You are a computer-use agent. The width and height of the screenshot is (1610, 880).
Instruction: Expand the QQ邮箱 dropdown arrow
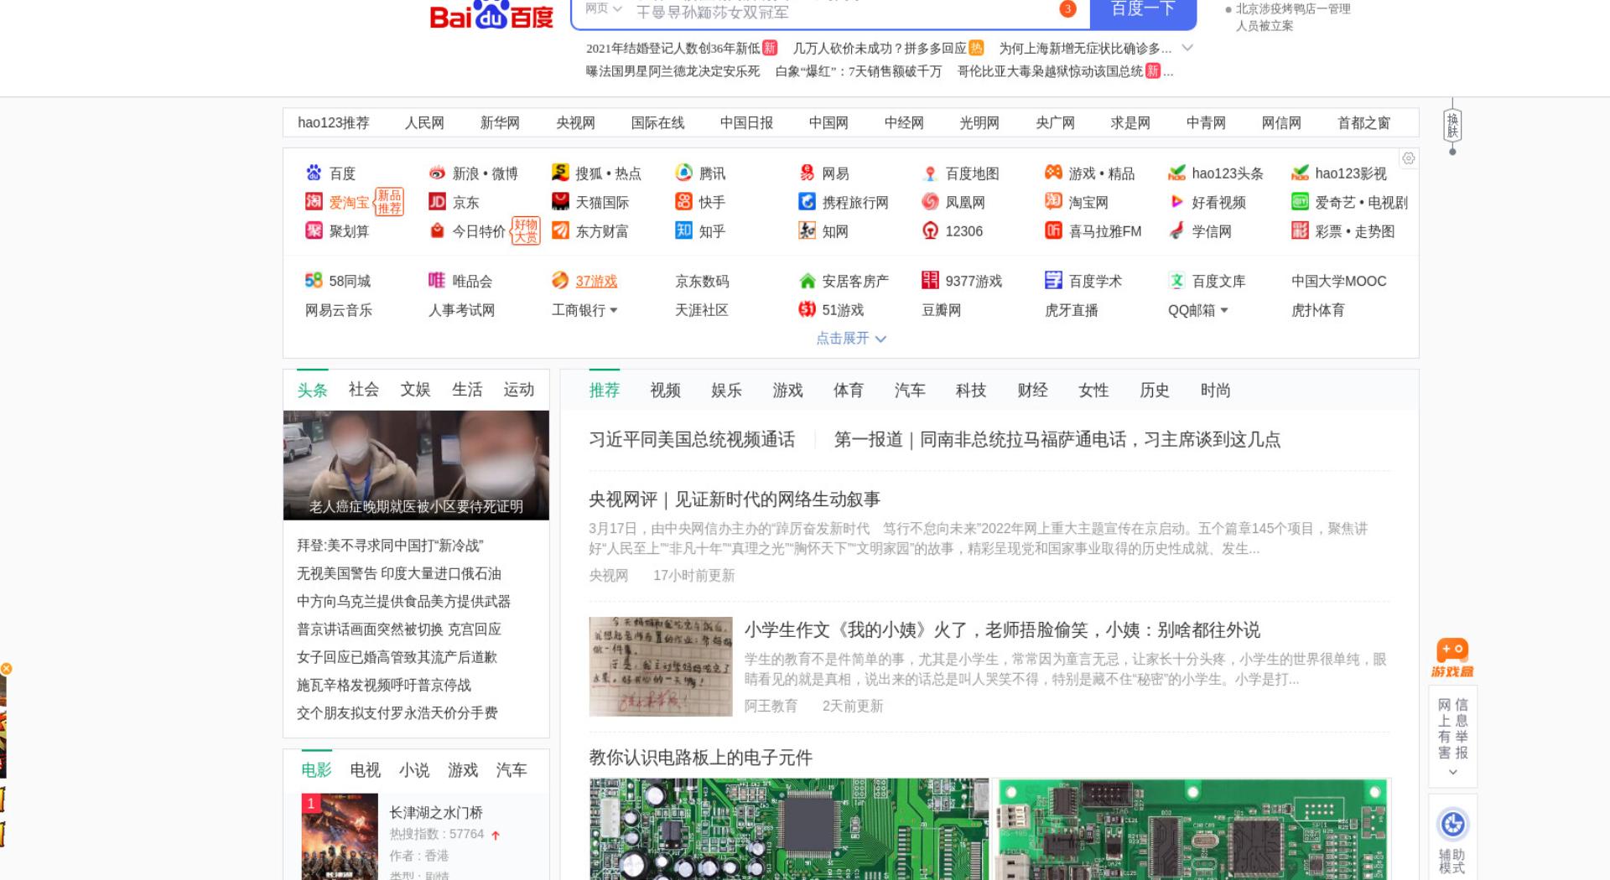(x=1224, y=310)
